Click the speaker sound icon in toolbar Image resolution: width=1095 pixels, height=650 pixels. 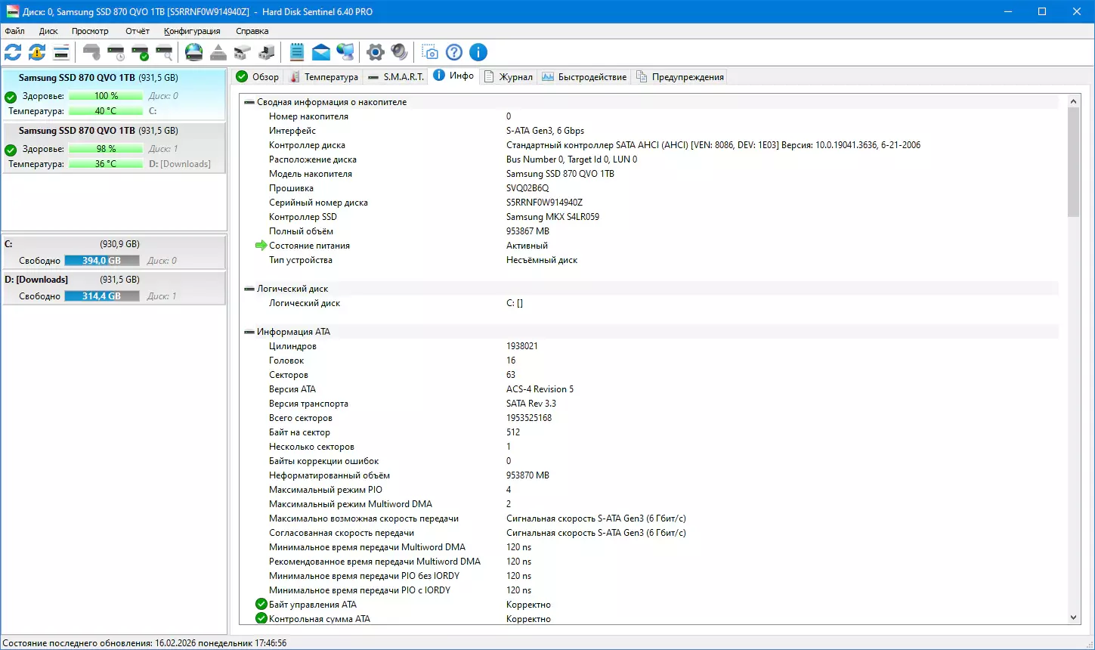400,52
